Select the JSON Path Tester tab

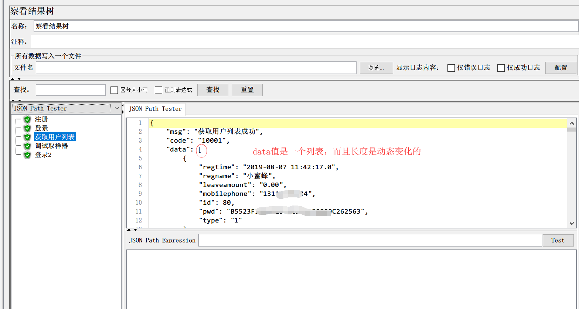[155, 109]
